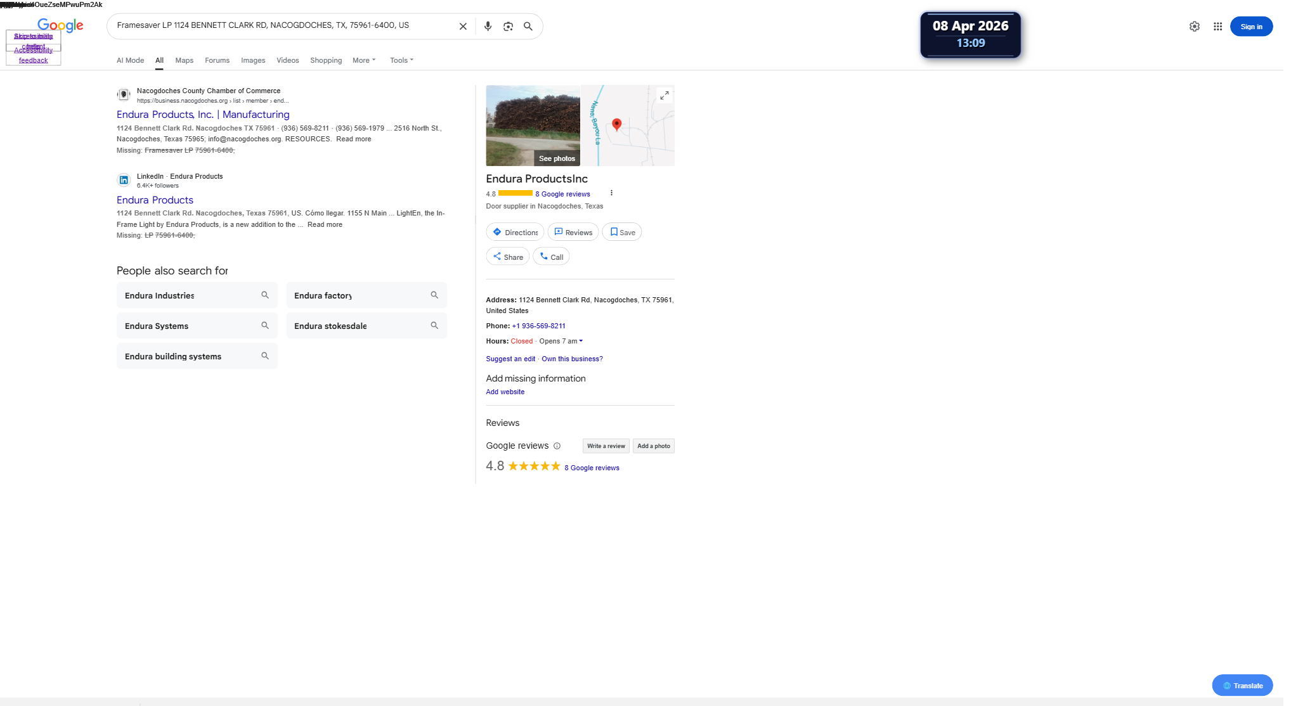The height and width of the screenshot is (706, 1291).
Task: Expand the More search filters dropdown
Action: click(x=364, y=60)
